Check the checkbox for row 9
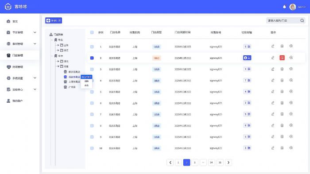 coord(92,137)
